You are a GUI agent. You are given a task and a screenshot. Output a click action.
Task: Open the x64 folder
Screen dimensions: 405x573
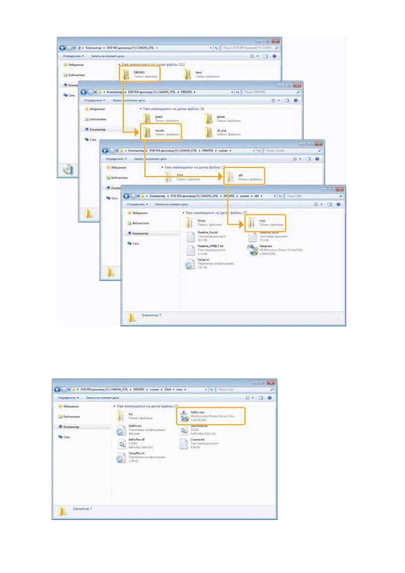(231, 177)
